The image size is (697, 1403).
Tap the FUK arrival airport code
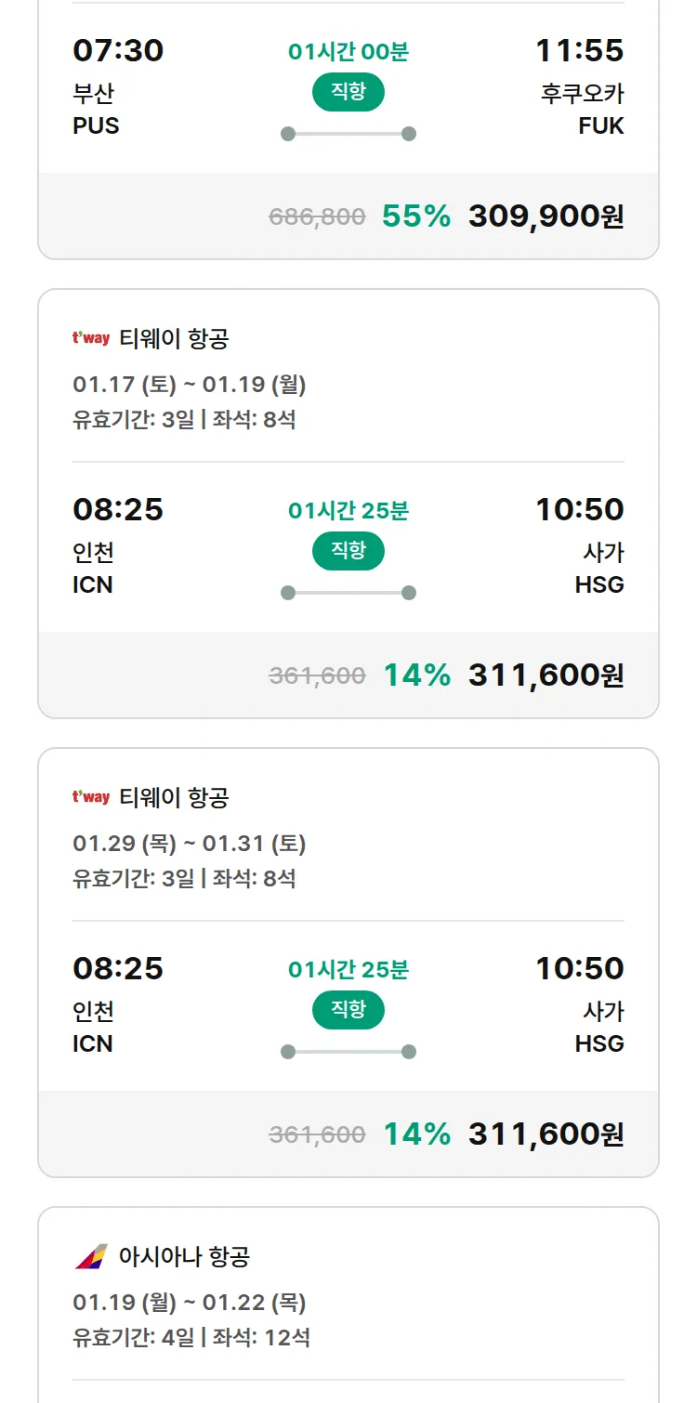pyautogui.click(x=600, y=125)
